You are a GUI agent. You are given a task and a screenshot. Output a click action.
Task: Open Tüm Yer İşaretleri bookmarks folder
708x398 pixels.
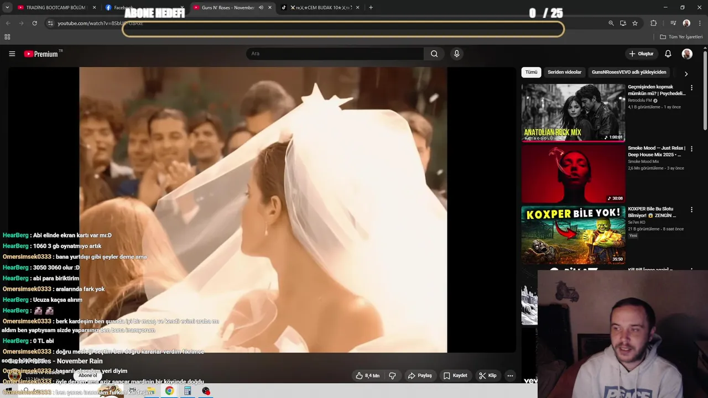[681, 37]
